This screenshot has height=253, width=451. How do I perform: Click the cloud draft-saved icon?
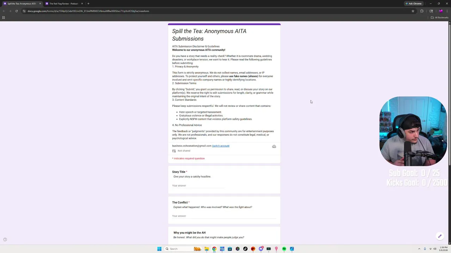coord(274,147)
